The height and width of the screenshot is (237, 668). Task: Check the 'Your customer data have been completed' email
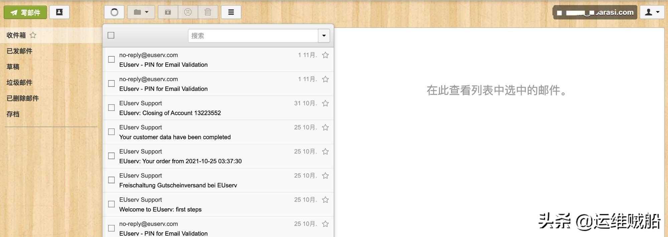click(112, 132)
